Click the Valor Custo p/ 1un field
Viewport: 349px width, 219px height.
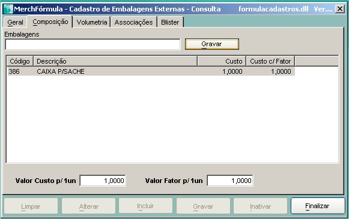pyautogui.click(x=103, y=181)
